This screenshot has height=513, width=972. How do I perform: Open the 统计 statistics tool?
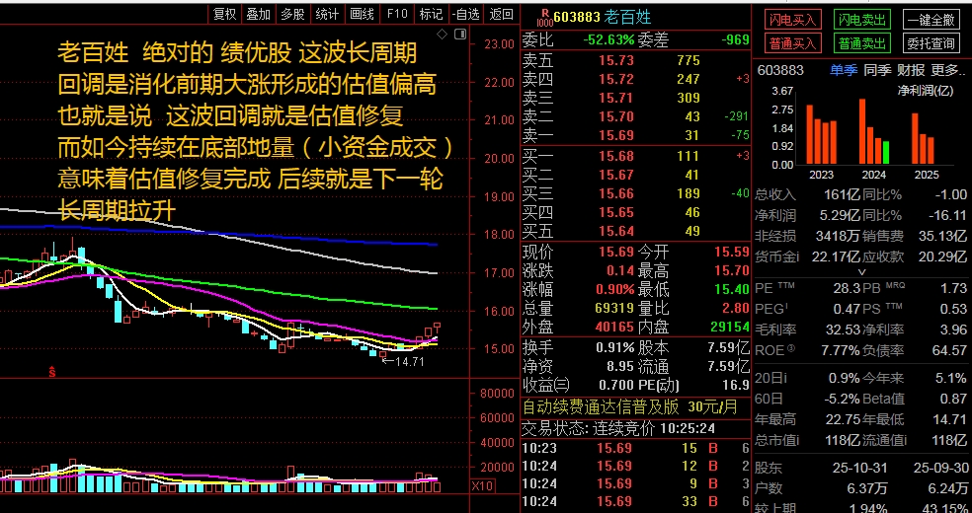click(x=327, y=14)
